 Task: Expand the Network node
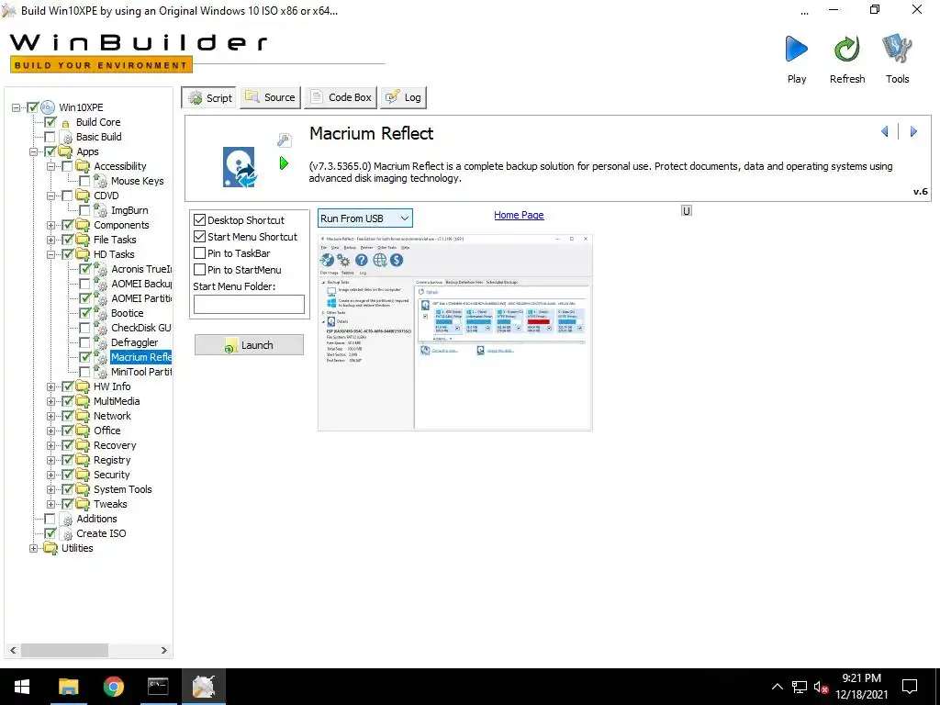(51, 416)
